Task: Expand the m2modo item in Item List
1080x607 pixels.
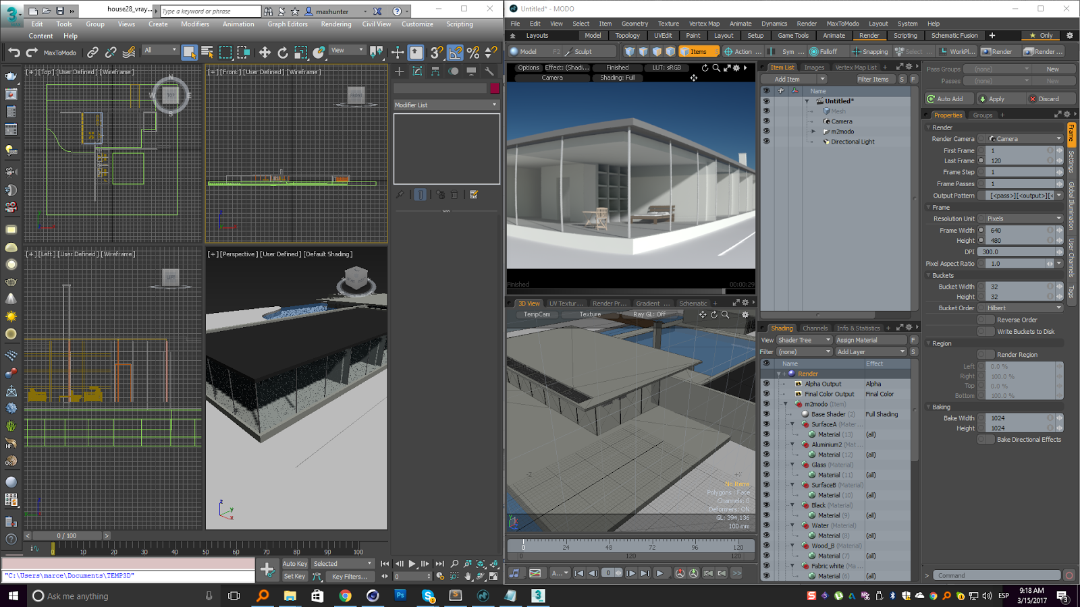Action: pos(813,132)
